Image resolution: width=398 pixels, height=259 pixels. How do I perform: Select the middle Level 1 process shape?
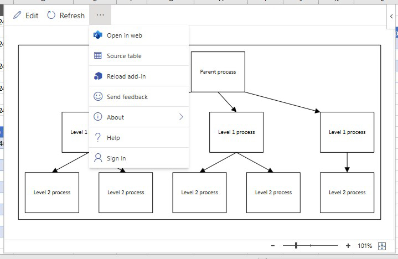pos(236,132)
